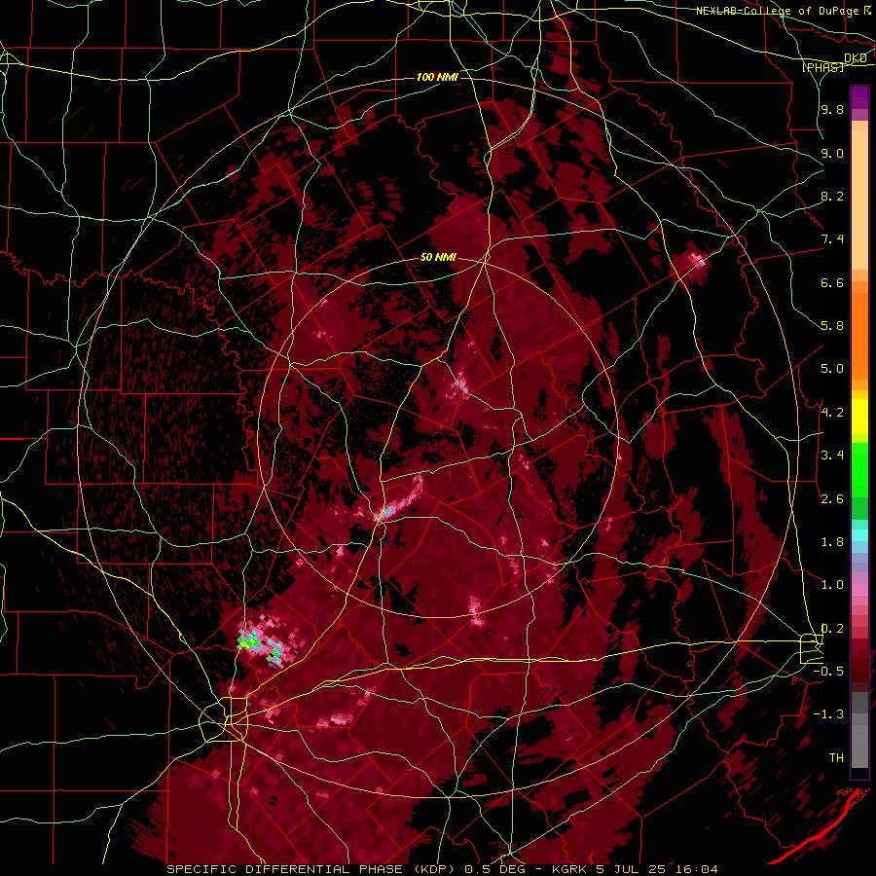Click the 2.6 value on the color scale
The height and width of the screenshot is (876, 876).
pyautogui.click(x=832, y=499)
